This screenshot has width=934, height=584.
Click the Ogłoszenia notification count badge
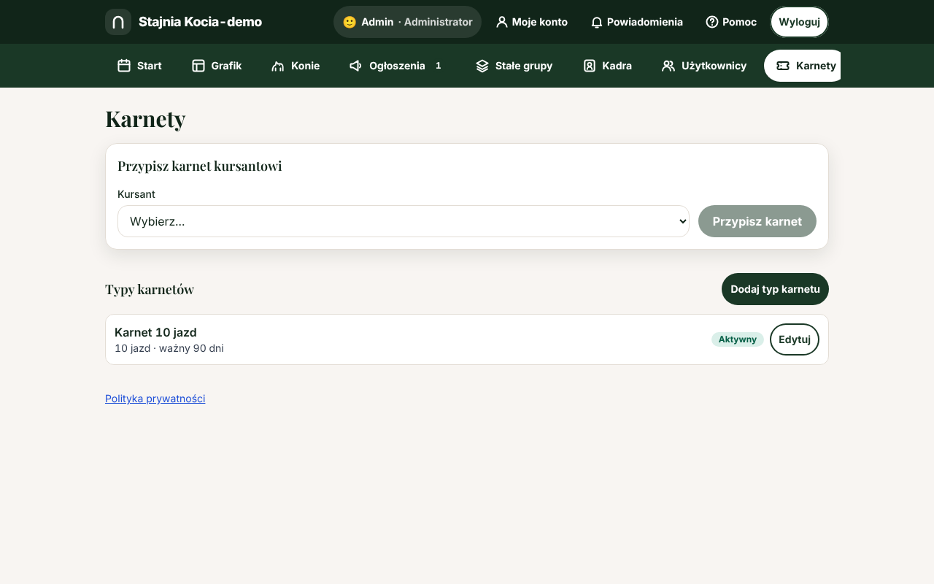pos(439,66)
